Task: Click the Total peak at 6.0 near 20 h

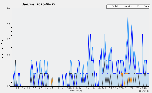Action: (128, 9)
